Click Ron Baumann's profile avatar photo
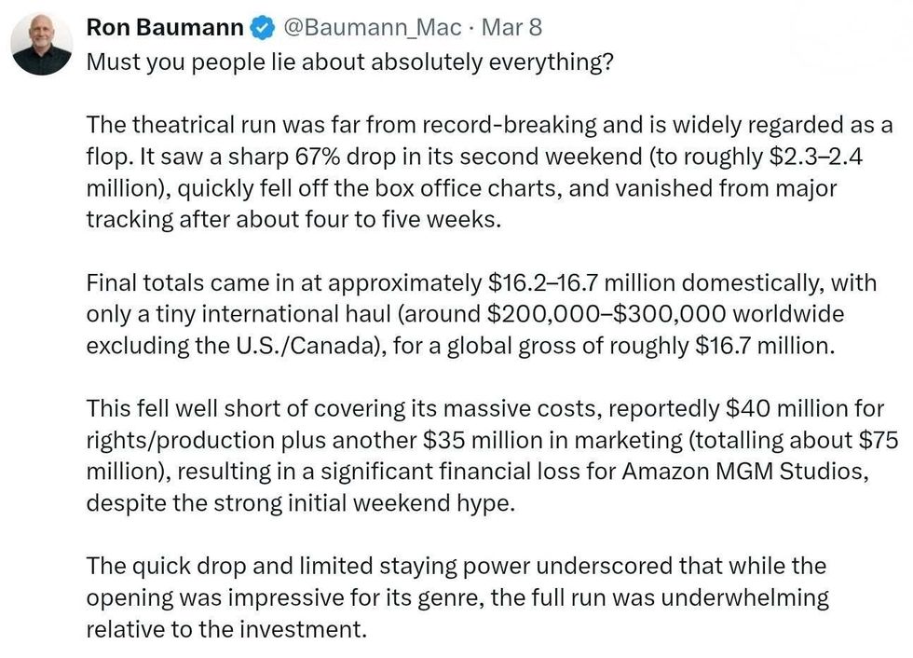 [42, 45]
